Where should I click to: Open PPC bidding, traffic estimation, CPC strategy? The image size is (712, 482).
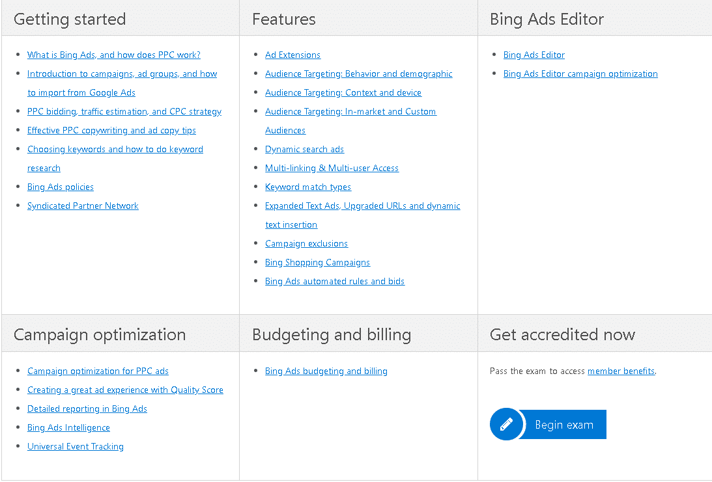[124, 111]
